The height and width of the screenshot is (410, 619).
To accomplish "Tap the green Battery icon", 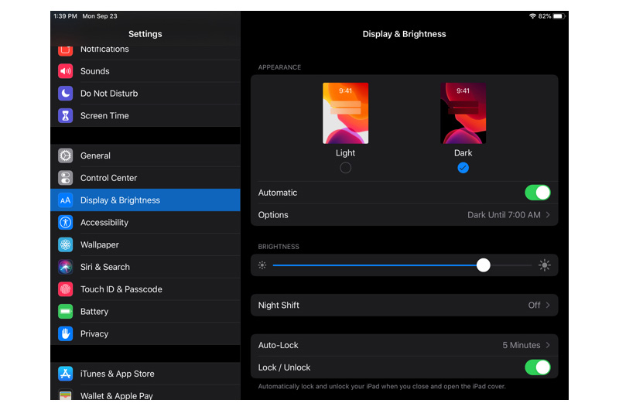I will [66, 311].
